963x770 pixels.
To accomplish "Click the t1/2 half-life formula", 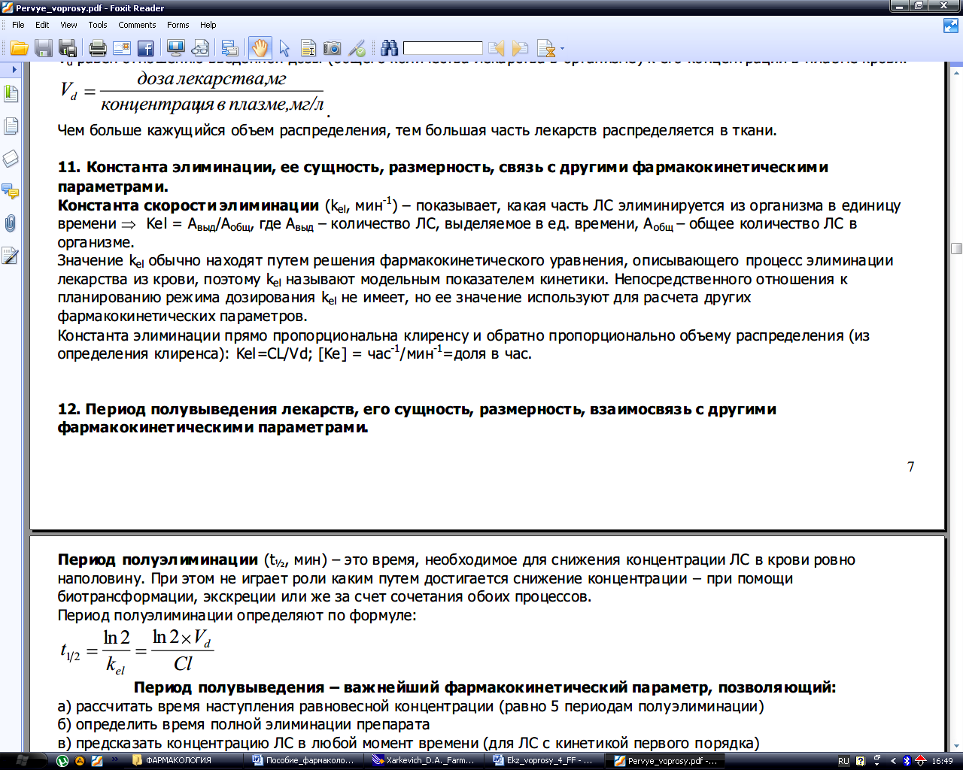I will click(136, 651).
